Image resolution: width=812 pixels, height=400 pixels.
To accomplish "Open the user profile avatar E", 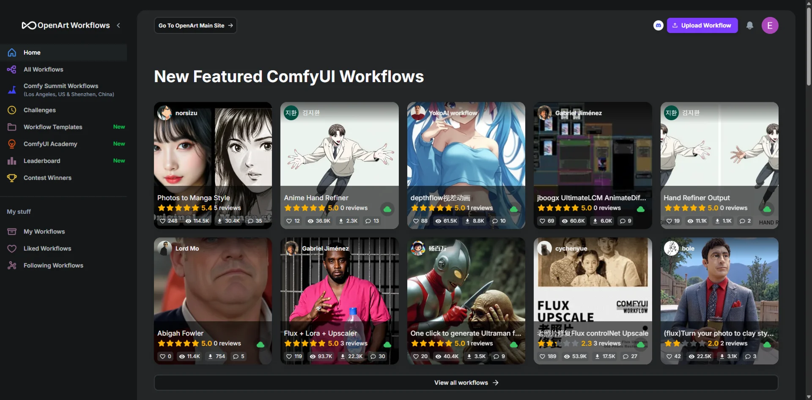I will pyautogui.click(x=770, y=25).
